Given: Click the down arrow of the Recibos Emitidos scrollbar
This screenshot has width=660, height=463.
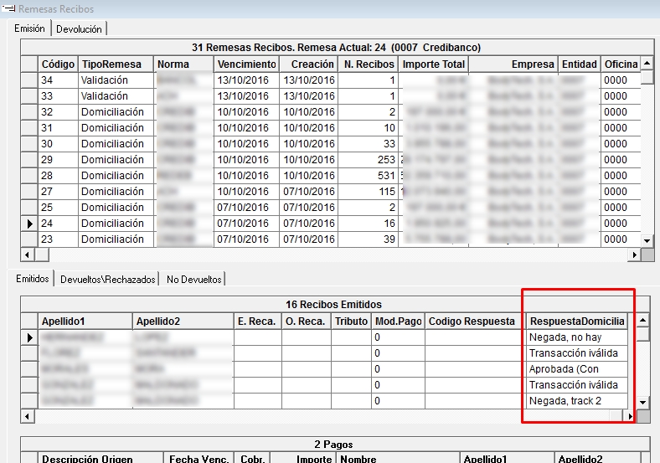Looking at the screenshot, I should coord(642,402).
